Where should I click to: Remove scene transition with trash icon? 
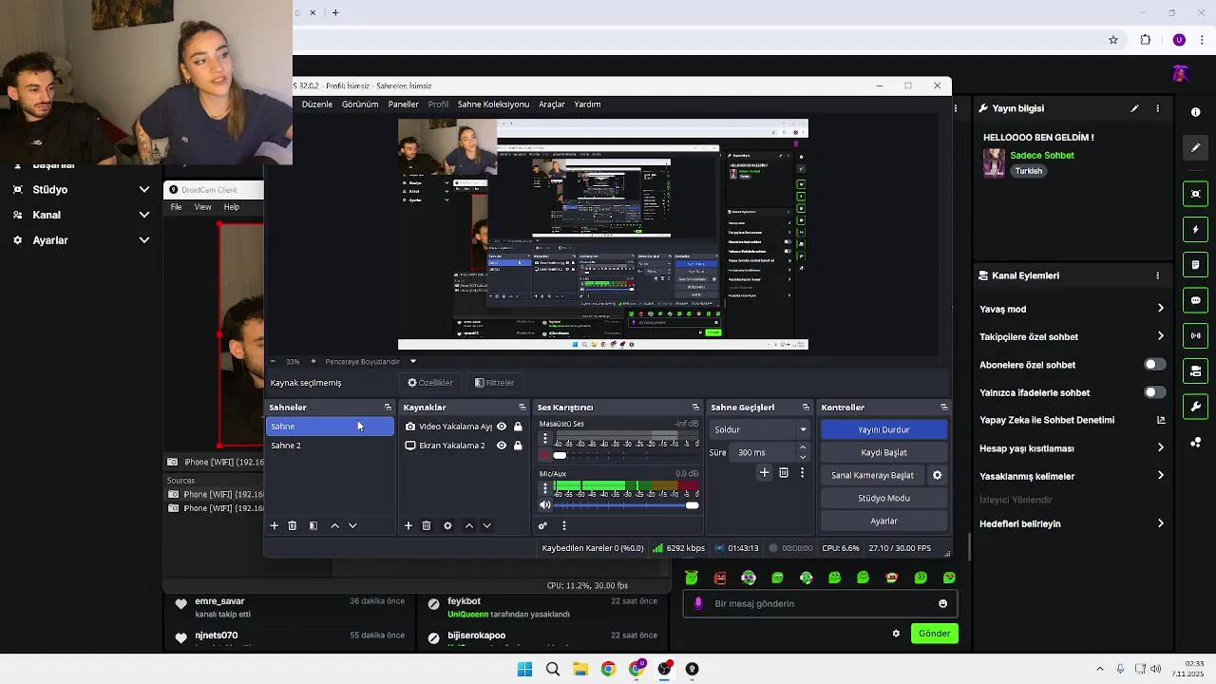click(x=784, y=472)
